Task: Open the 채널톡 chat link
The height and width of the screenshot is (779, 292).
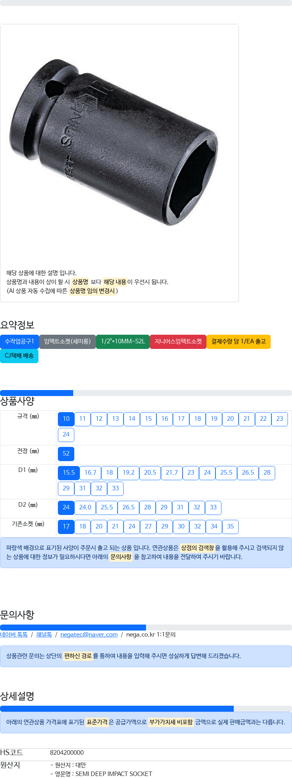Action: pos(44,635)
